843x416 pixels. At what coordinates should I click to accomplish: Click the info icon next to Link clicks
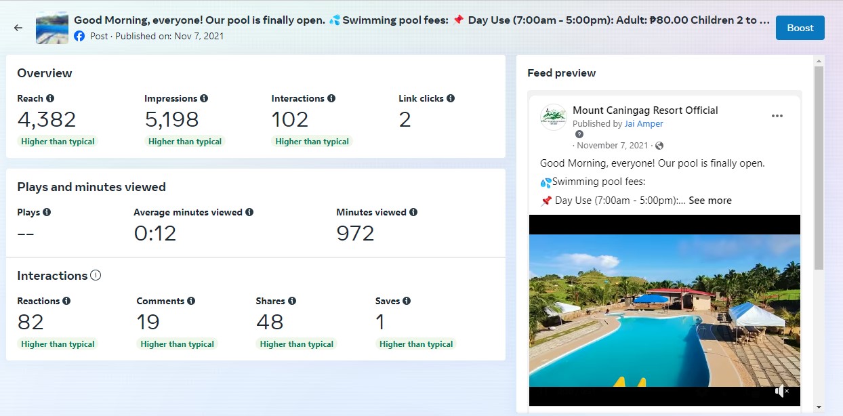[451, 98]
